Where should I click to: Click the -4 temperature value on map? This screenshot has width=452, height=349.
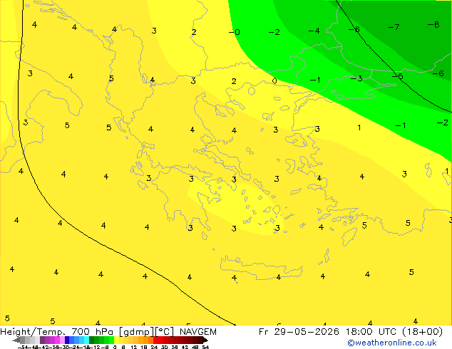tap(314, 31)
